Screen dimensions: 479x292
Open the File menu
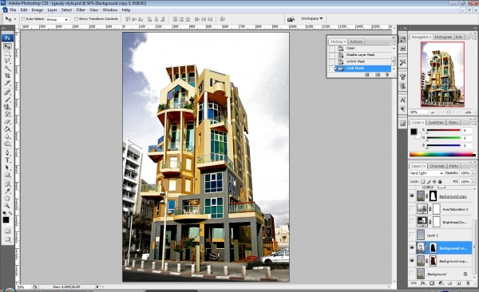pos(13,10)
